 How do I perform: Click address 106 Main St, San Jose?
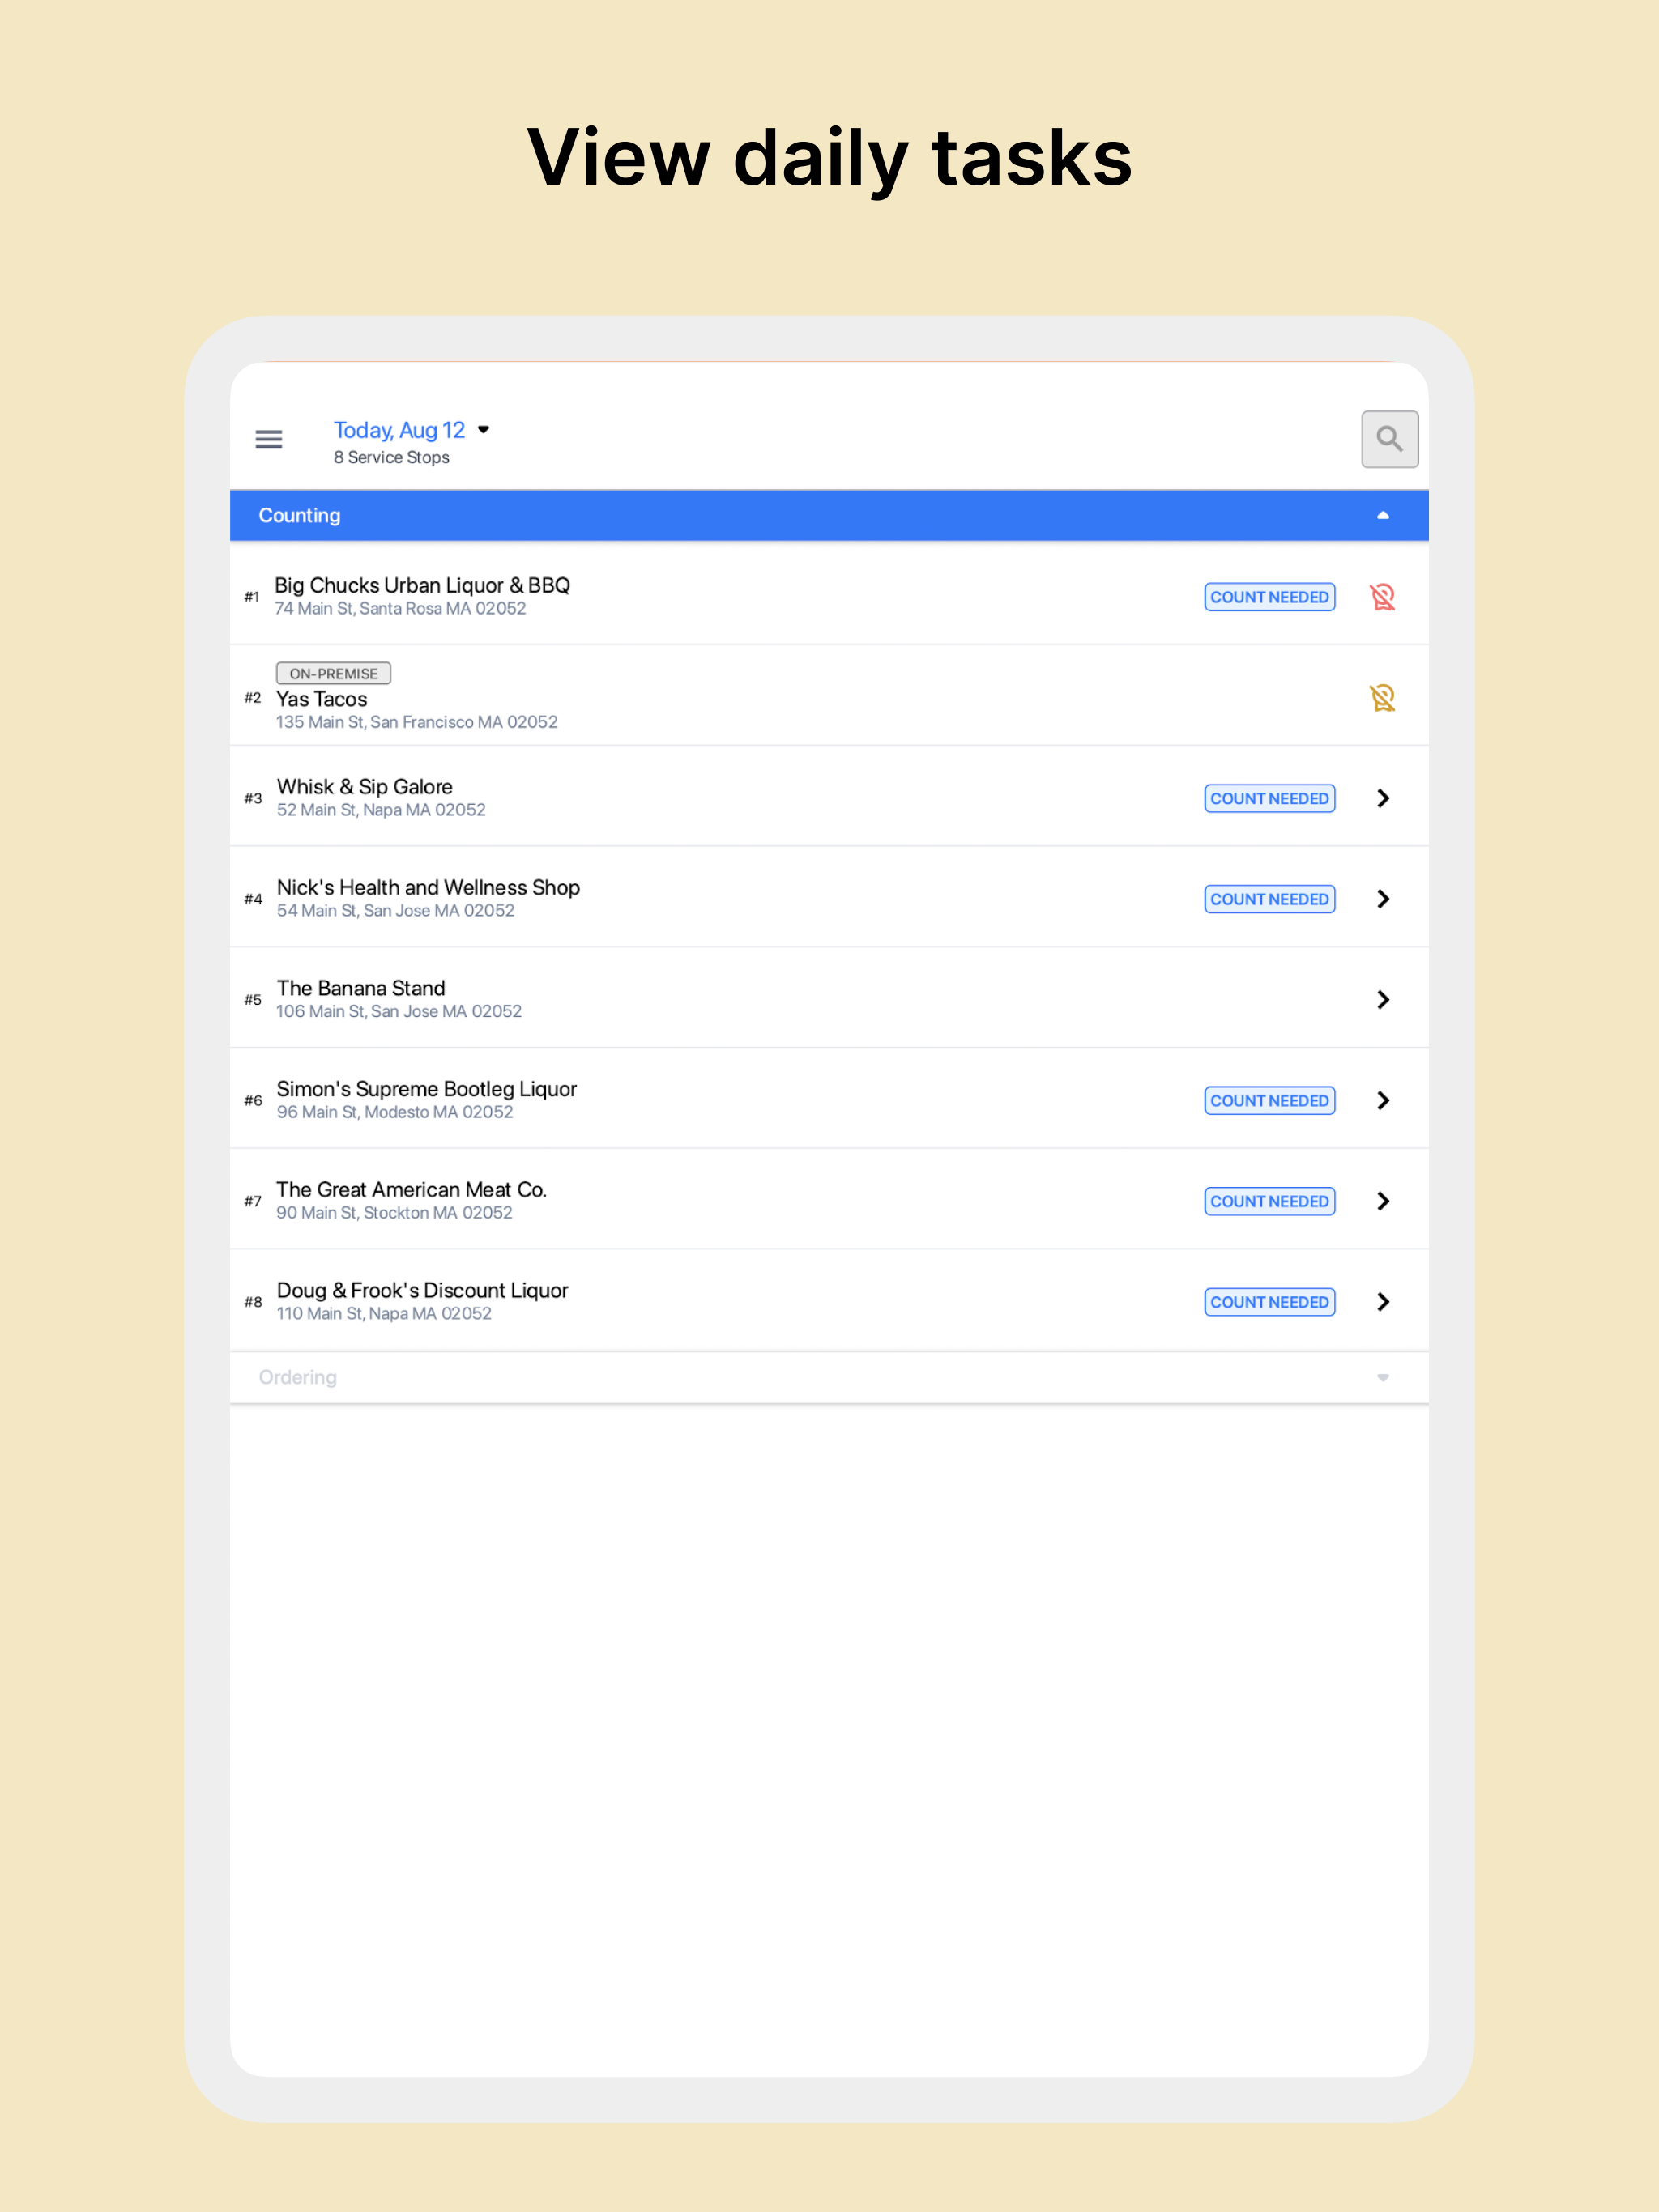(399, 1012)
